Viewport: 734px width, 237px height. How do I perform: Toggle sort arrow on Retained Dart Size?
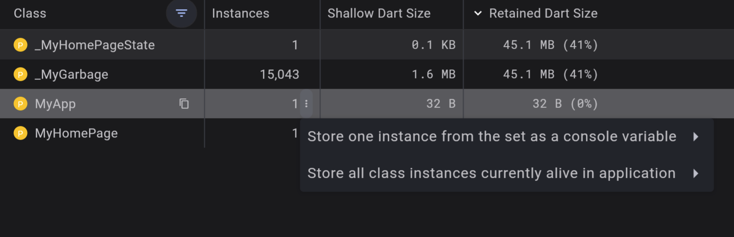pyautogui.click(x=478, y=13)
